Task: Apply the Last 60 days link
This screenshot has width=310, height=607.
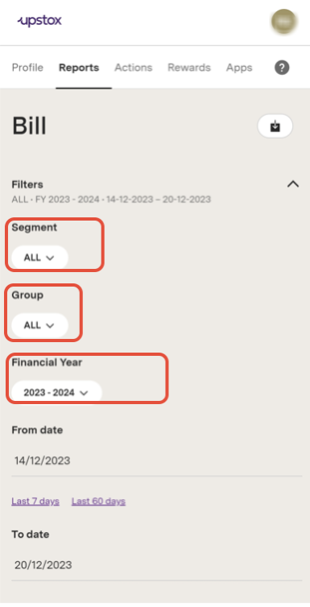Action: pyautogui.click(x=99, y=502)
